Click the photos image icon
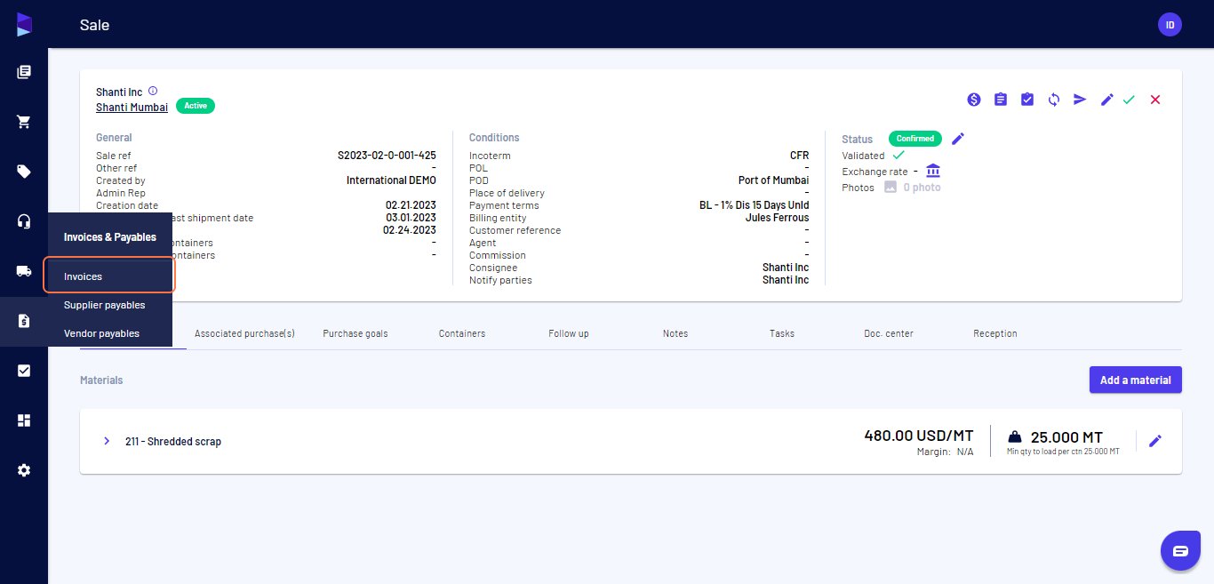Viewport: 1214px width, 584px height. pos(891,188)
